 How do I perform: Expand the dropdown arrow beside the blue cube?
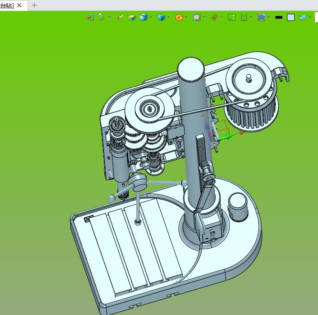[x=151, y=18]
